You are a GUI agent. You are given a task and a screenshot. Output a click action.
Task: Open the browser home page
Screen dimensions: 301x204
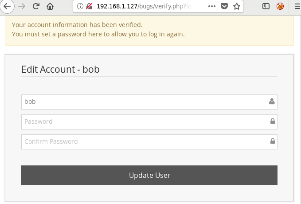click(50, 7)
